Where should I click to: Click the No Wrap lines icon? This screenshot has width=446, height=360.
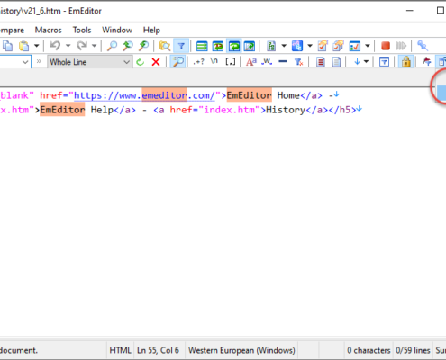tap(202, 46)
